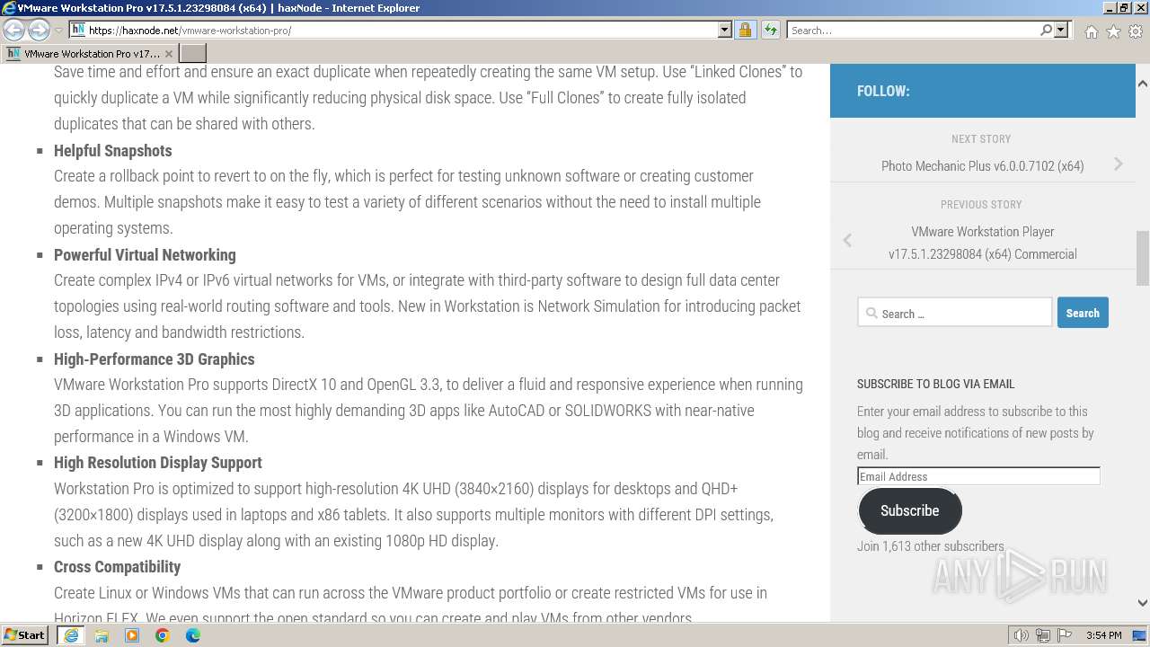Viewport: 1150px width, 647px height.
Task: Click the page scrollbar up arrow
Action: click(x=1142, y=83)
